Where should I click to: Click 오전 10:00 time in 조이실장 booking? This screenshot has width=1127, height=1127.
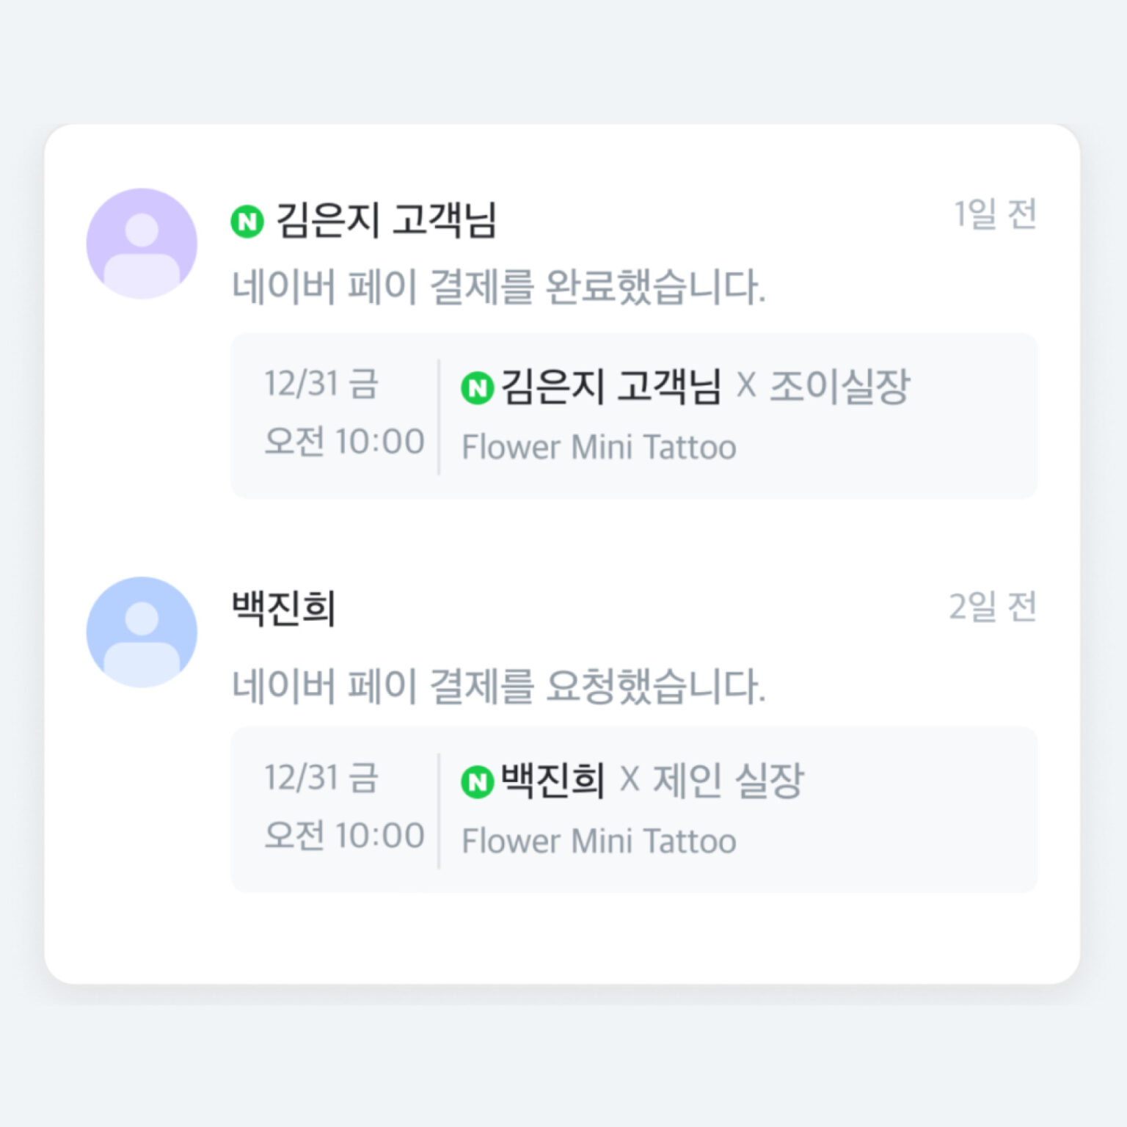(x=344, y=442)
